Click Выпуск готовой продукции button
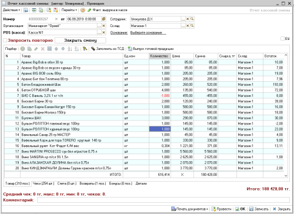This screenshot has height=214, width=294. click(151, 49)
